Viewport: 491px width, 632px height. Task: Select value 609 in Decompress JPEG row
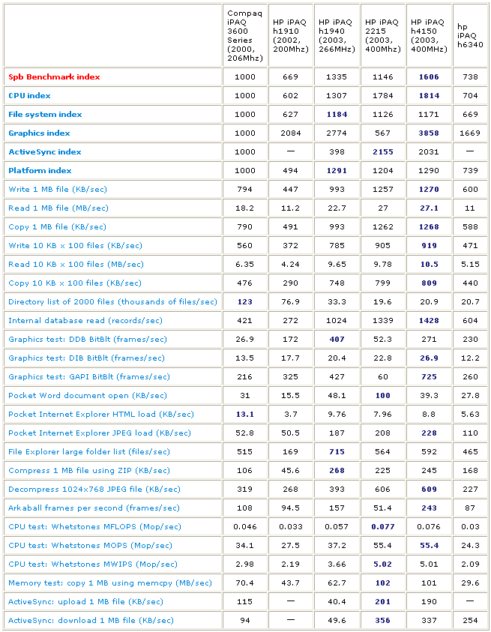pyautogui.click(x=429, y=490)
